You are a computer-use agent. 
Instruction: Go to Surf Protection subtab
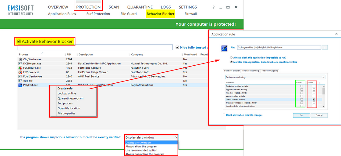[x=98, y=14]
